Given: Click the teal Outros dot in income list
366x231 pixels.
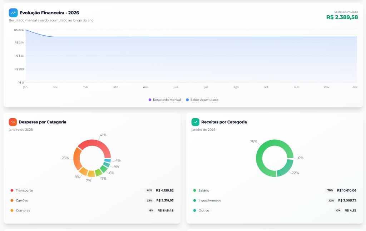Looking at the screenshot, I should pos(195,211).
